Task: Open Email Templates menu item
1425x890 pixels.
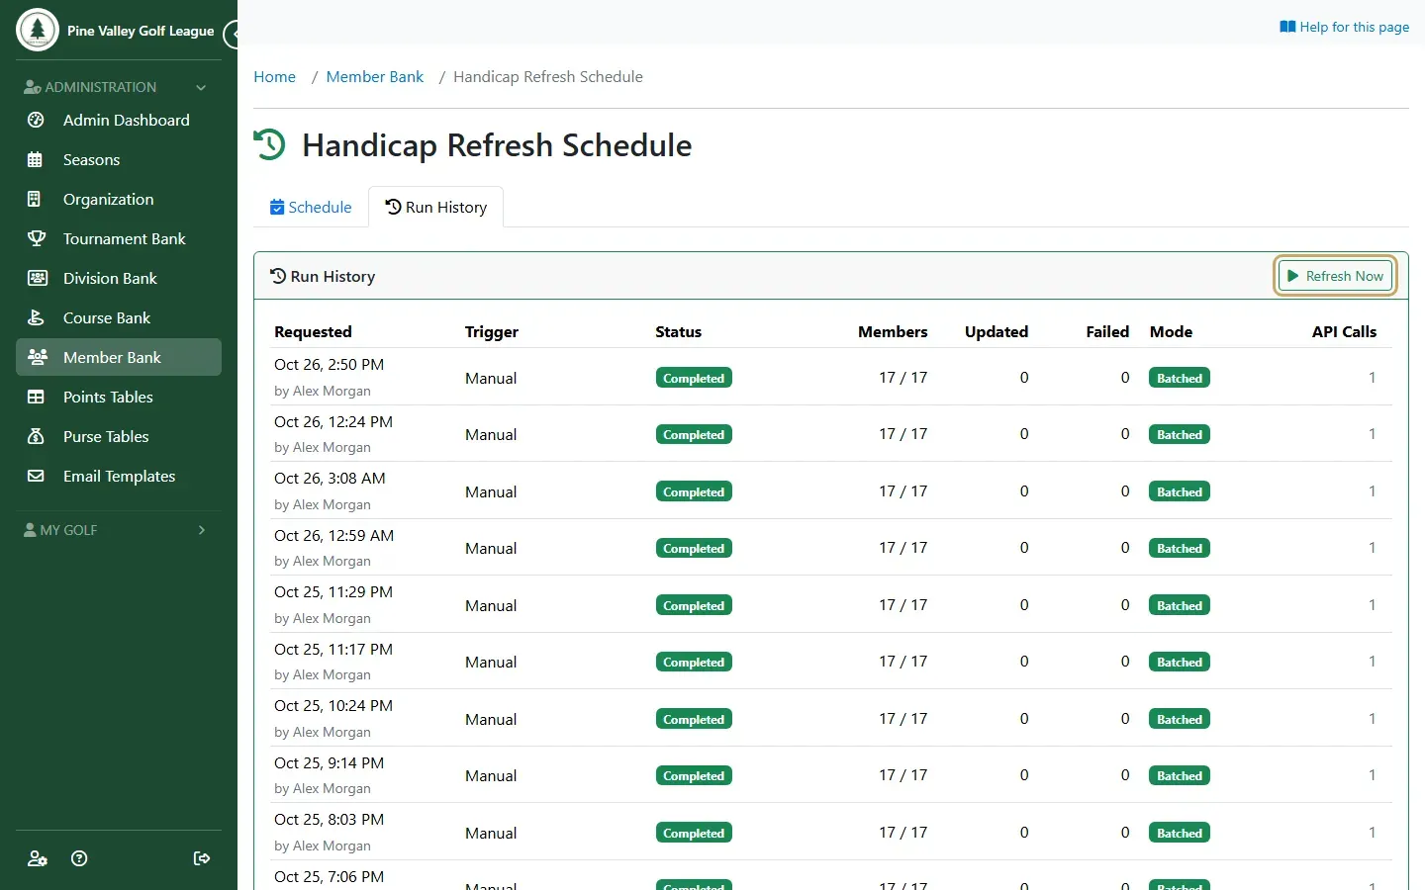Action: 119,476
